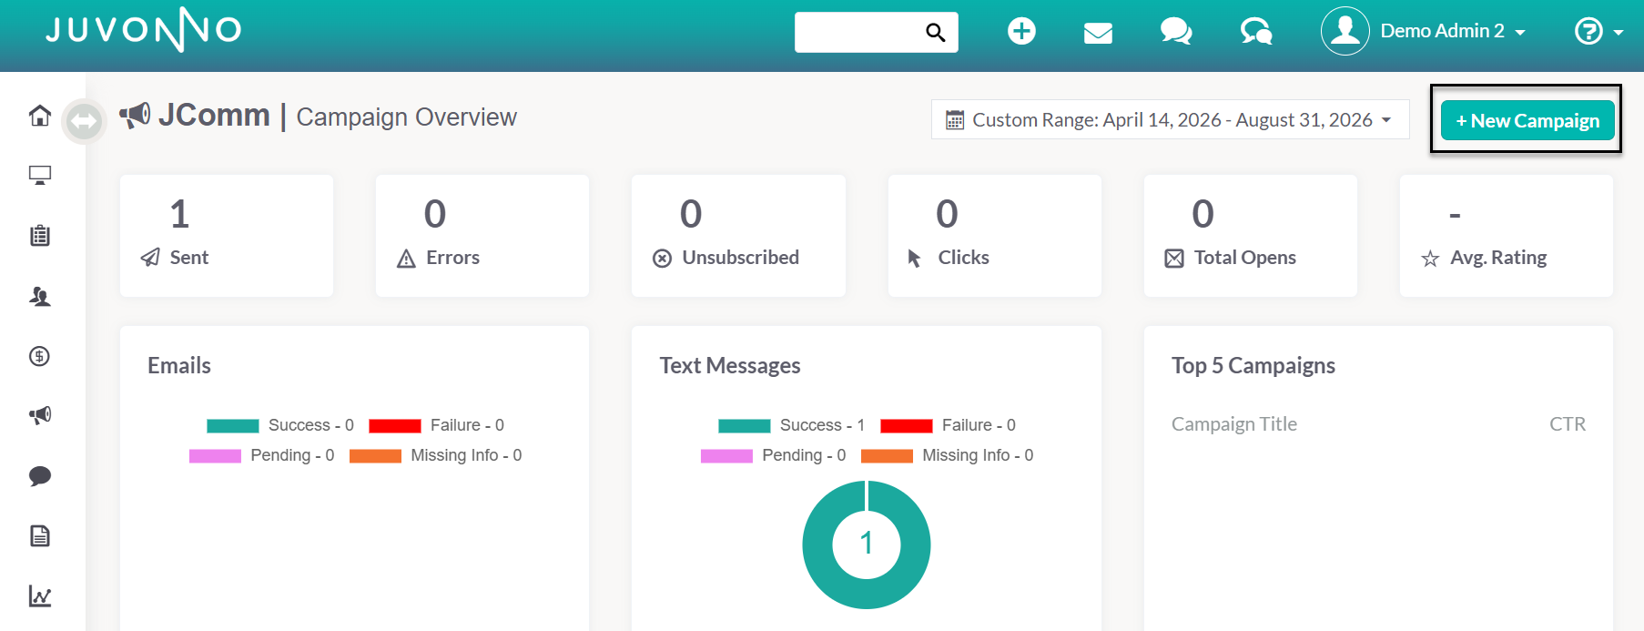The width and height of the screenshot is (1644, 631).
Task: Click the cursor Clicks icon
Action: click(915, 259)
